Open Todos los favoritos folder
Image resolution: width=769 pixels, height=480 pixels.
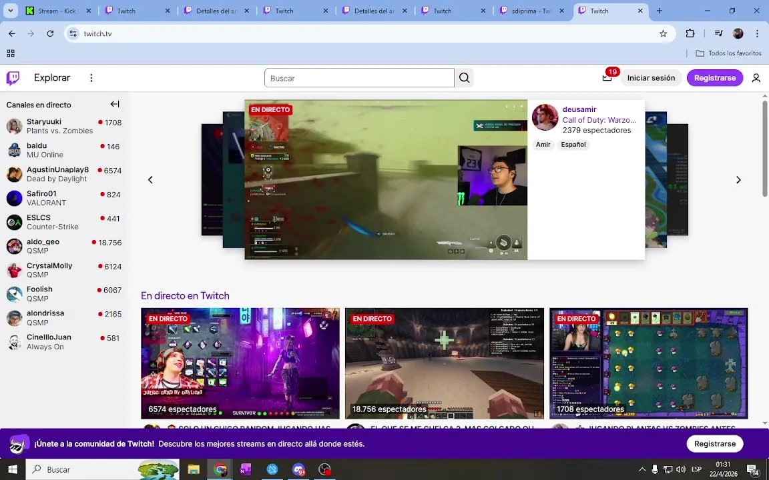pyautogui.click(x=729, y=53)
